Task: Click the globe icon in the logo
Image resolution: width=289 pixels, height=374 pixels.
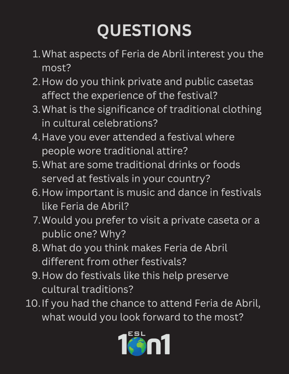Action: [137, 346]
